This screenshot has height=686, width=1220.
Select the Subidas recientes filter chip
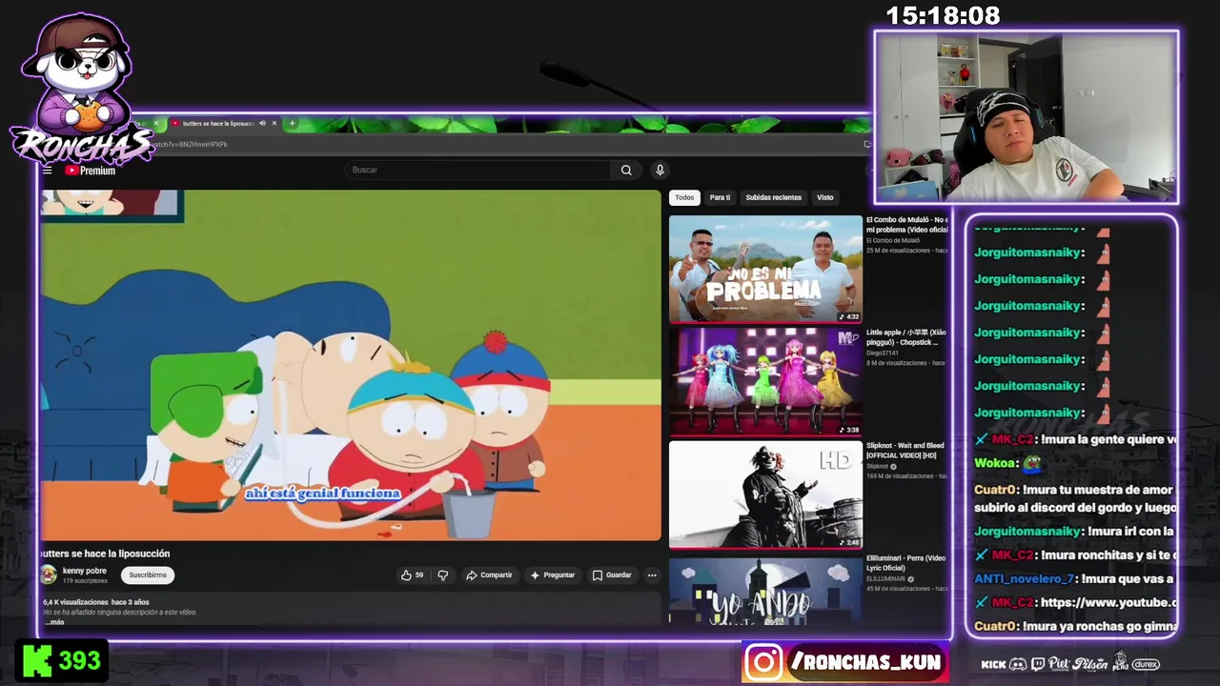tap(773, 197)
